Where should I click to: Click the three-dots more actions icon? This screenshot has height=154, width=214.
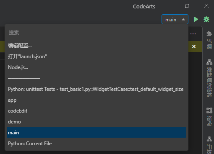pyautogui.click(x=193, y=34)
